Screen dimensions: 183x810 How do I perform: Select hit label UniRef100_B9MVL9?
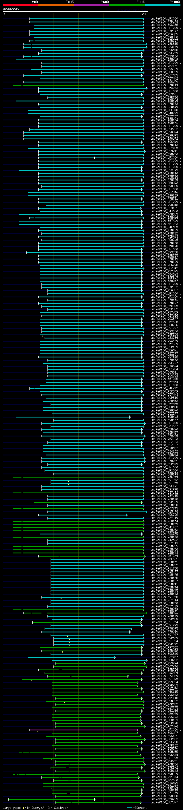(164, 60)
